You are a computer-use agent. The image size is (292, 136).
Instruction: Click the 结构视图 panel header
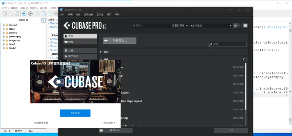tap(23, 20)
